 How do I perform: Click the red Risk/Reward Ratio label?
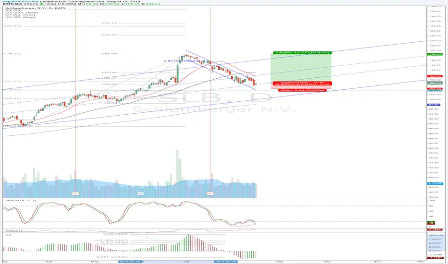click(x=302, y=84)
